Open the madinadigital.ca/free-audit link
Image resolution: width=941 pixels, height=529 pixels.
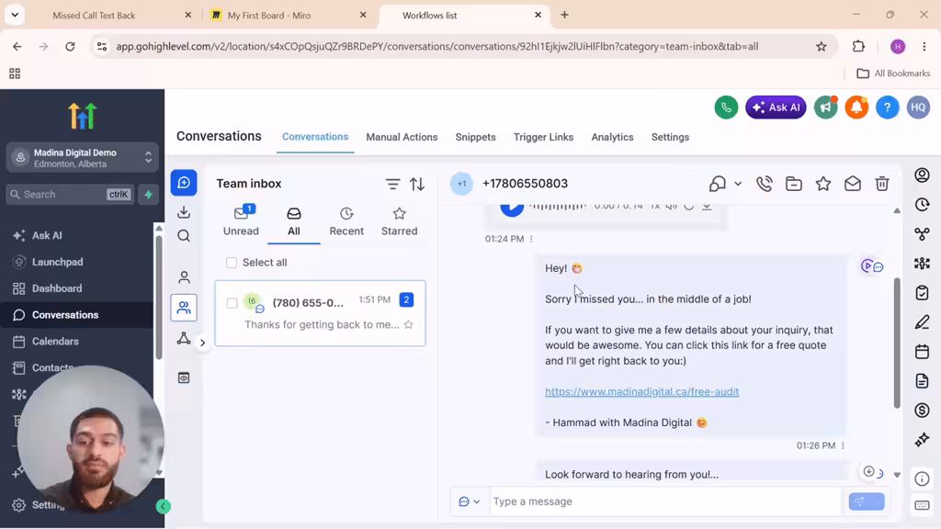tap(641, 391)
